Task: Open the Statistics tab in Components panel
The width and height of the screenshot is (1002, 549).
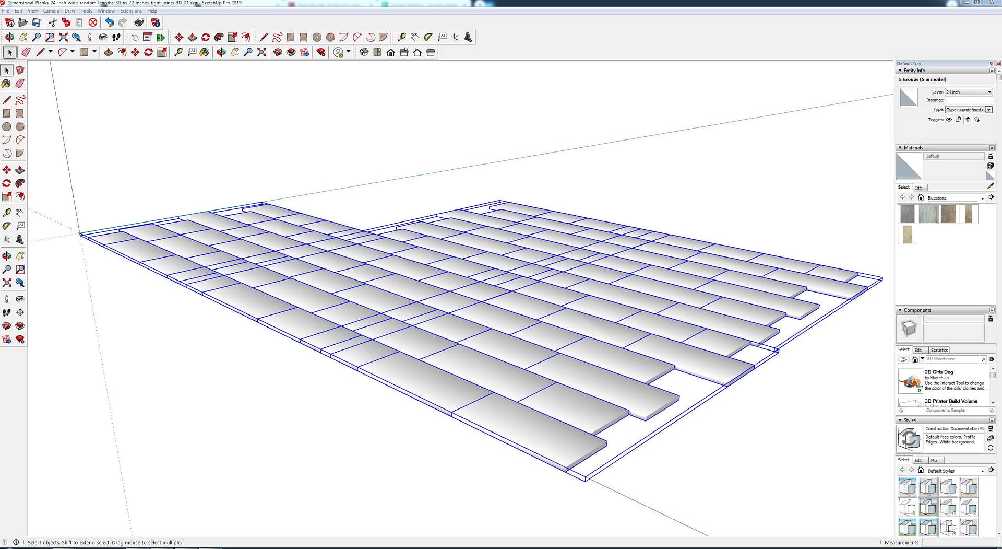Action: [939, 350]
